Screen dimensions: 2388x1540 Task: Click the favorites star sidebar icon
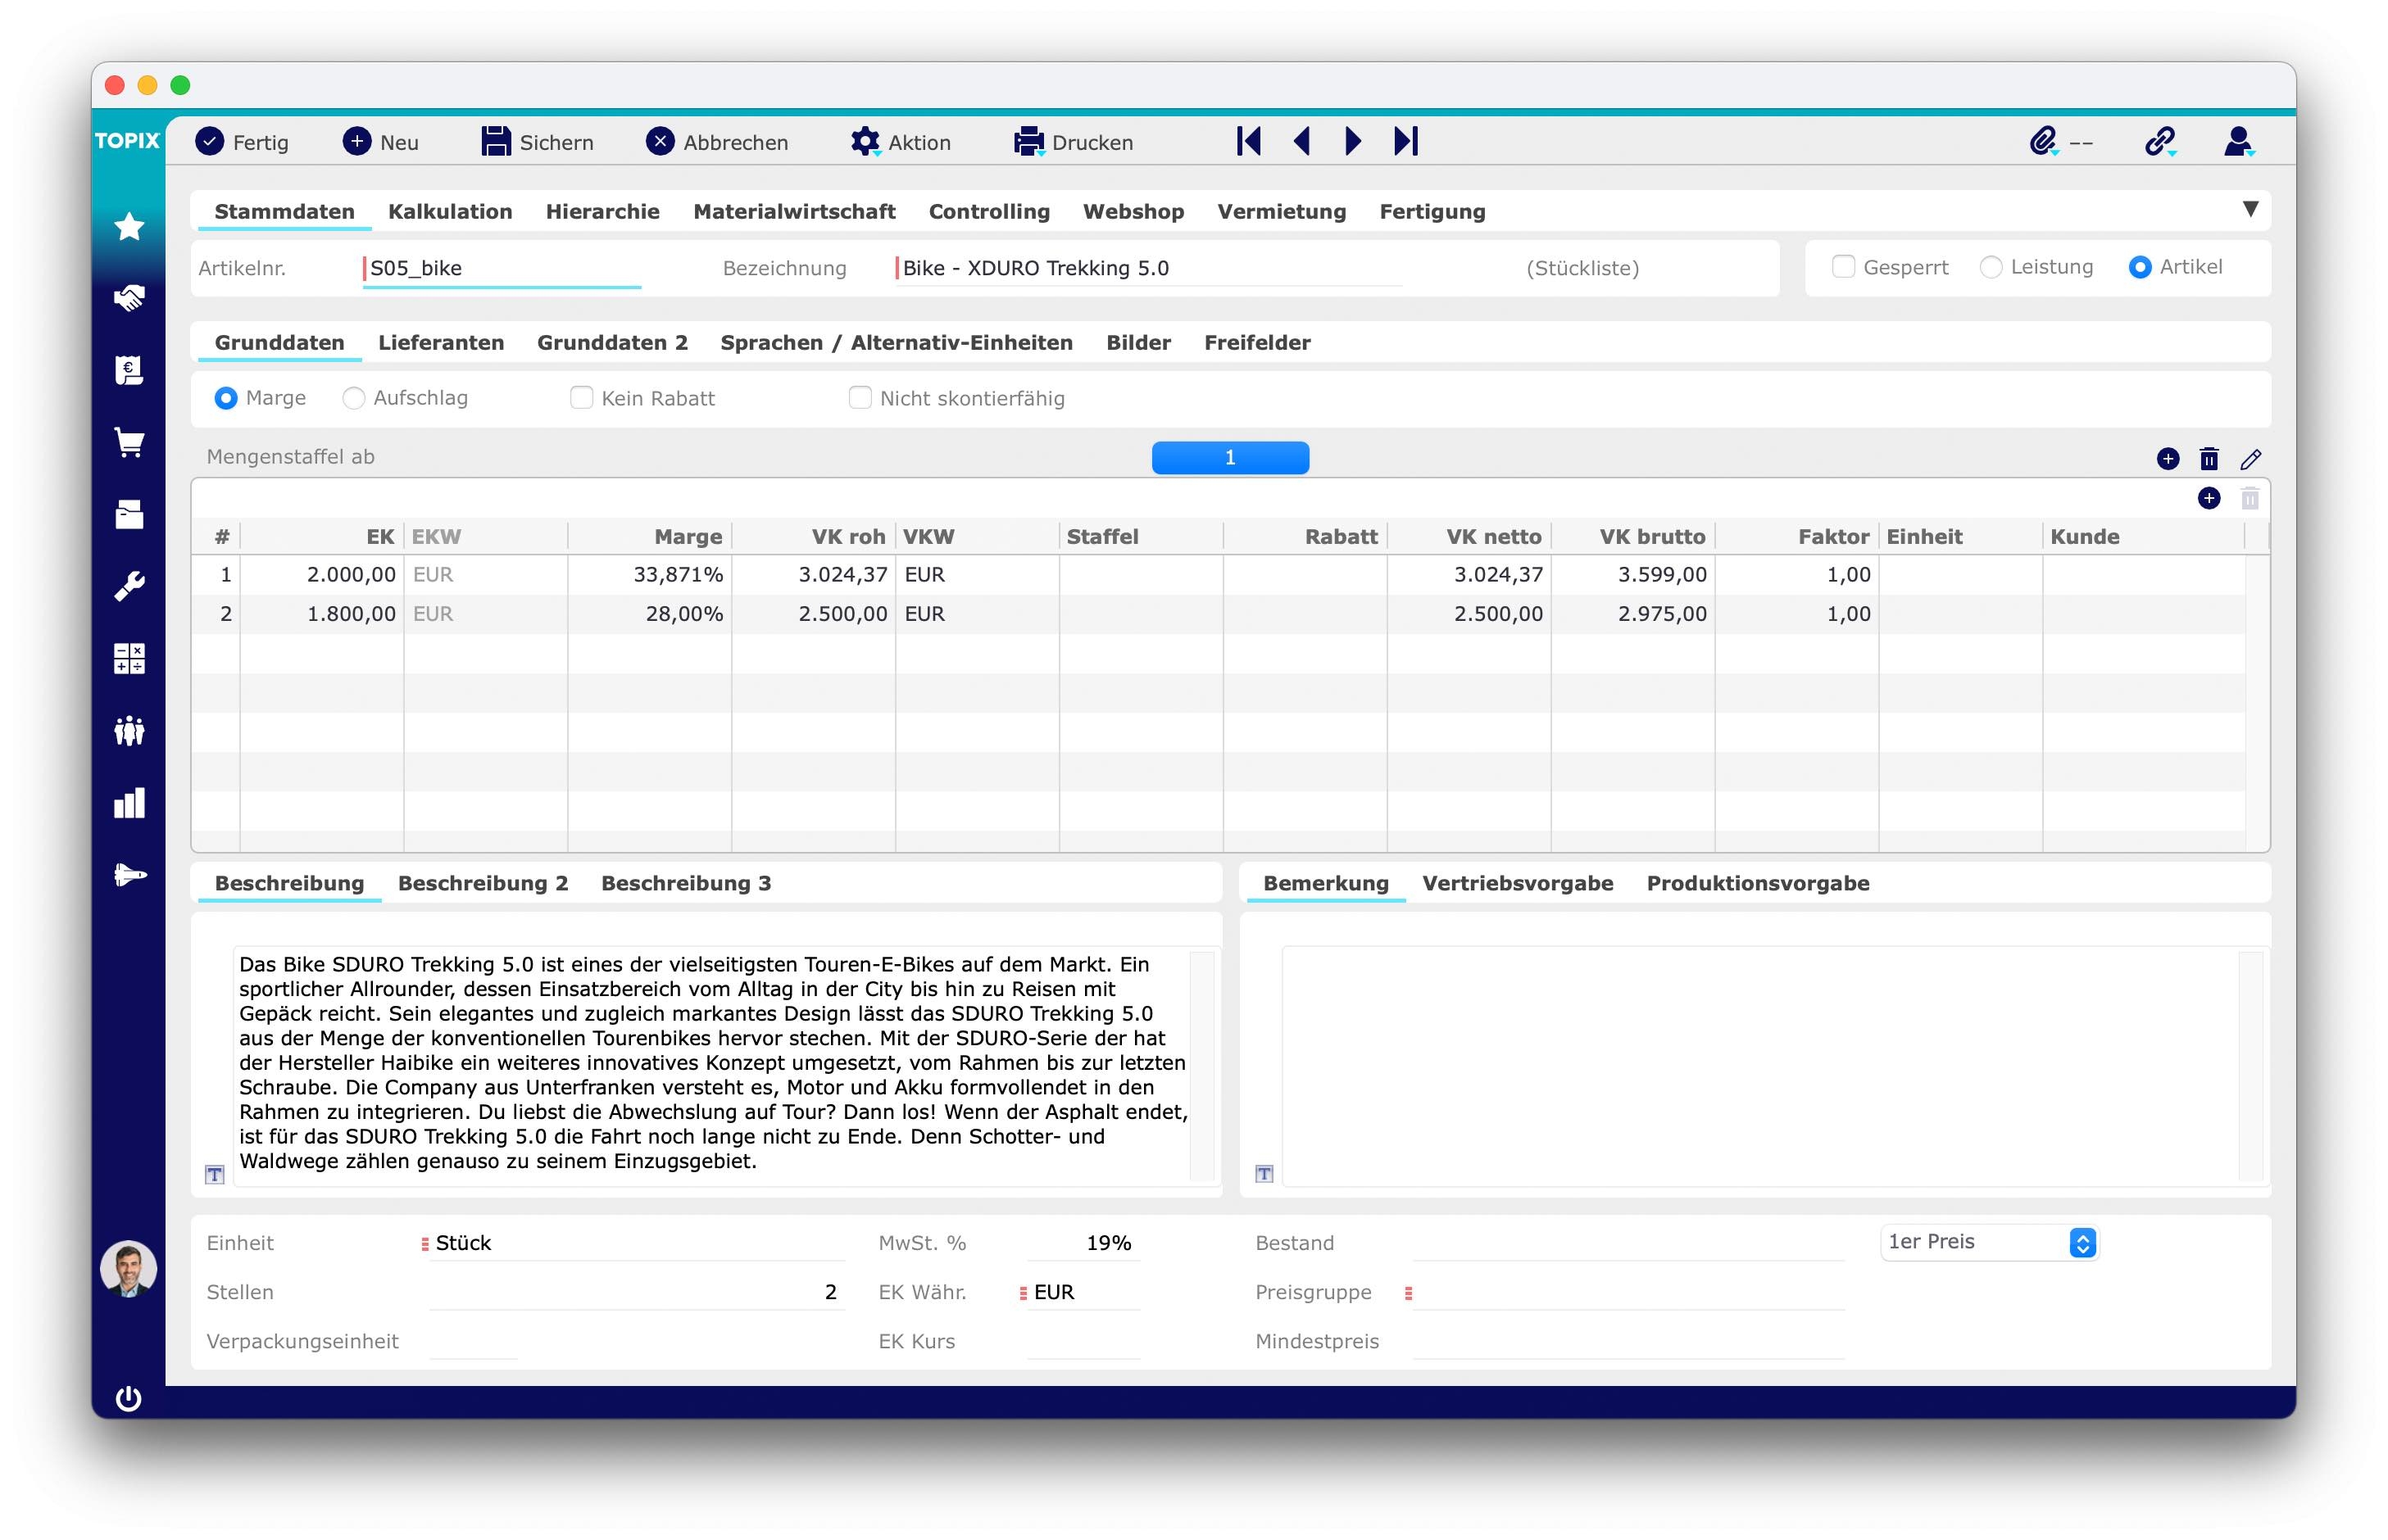click(x=128, y=226)
